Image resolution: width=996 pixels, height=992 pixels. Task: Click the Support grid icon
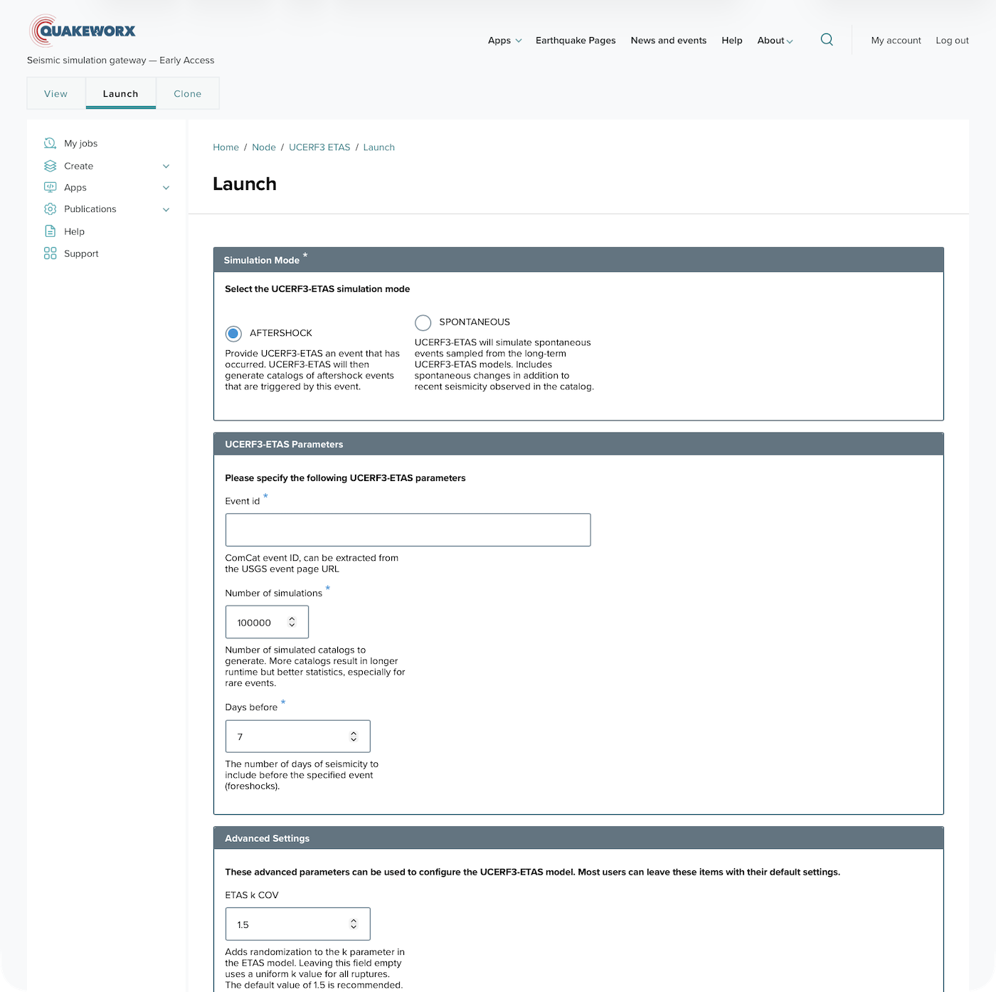[49, 253]
